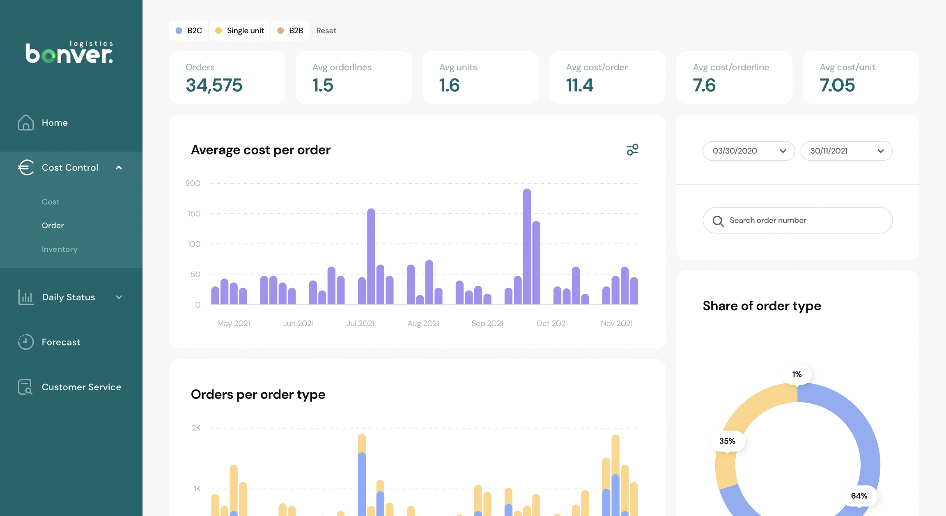The image size is (946, 516).
Task: Click the Avg cost/orderline 7.6 card
Action: [735, 78]
